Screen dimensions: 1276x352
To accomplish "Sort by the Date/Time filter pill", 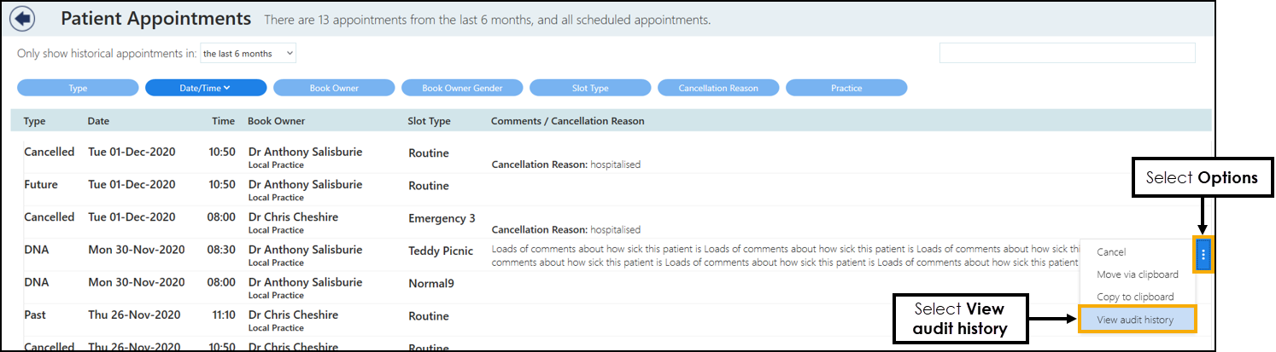I will click(206, 88).
